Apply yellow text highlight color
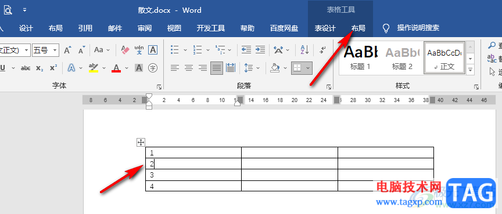The width and height of the screenshot is (502, 214). click(94, 68)
